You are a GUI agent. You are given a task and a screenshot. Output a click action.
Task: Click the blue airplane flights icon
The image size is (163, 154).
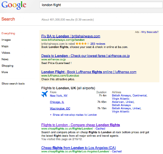tap(44, 94)
